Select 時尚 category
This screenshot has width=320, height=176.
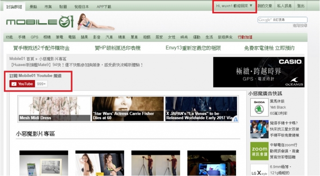pyautogui.click(x=184, y=37)
